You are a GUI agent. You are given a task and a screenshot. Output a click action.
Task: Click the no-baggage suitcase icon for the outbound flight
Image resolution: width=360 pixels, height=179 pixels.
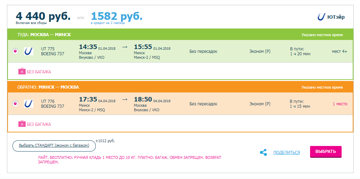pyautogui.click(x=22, y=72)
